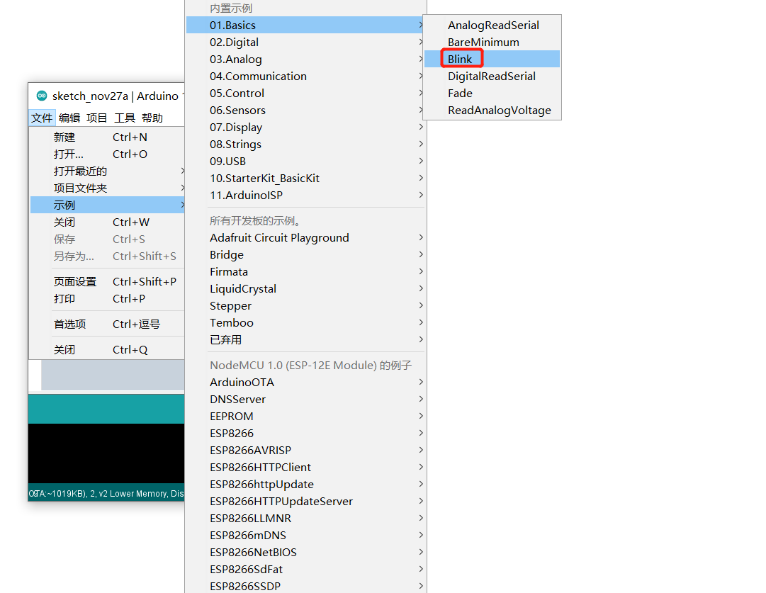The height and width of the screenshot is (593, 766).
Task: Open the 编辑 menu
Action: (x=69, y=118)
